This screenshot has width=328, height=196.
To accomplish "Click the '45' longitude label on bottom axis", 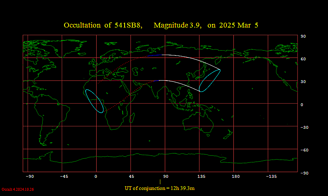I will [x=132, y=177].
